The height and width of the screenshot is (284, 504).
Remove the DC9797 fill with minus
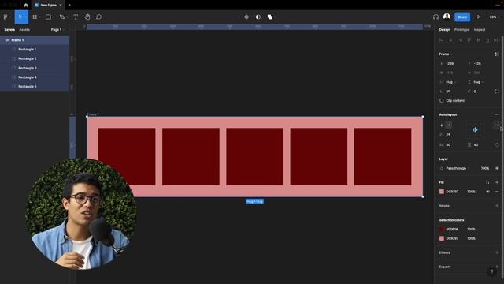pyautogui.click(x=497, y=192)
